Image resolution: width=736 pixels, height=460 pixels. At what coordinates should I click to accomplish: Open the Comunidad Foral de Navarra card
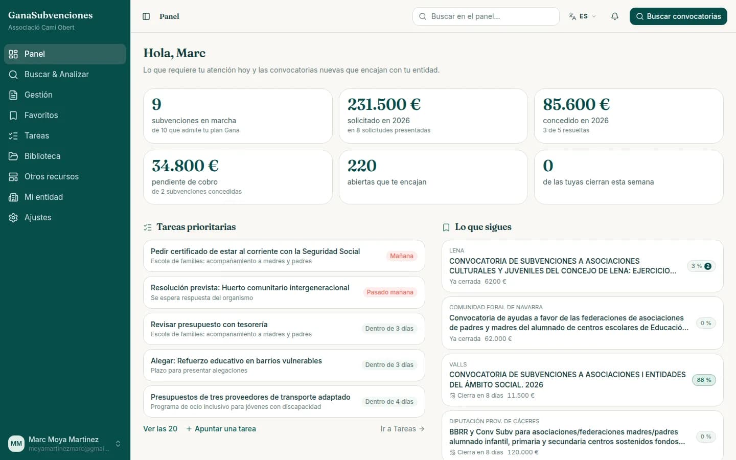pyautogui.click(x=583, y=323)
